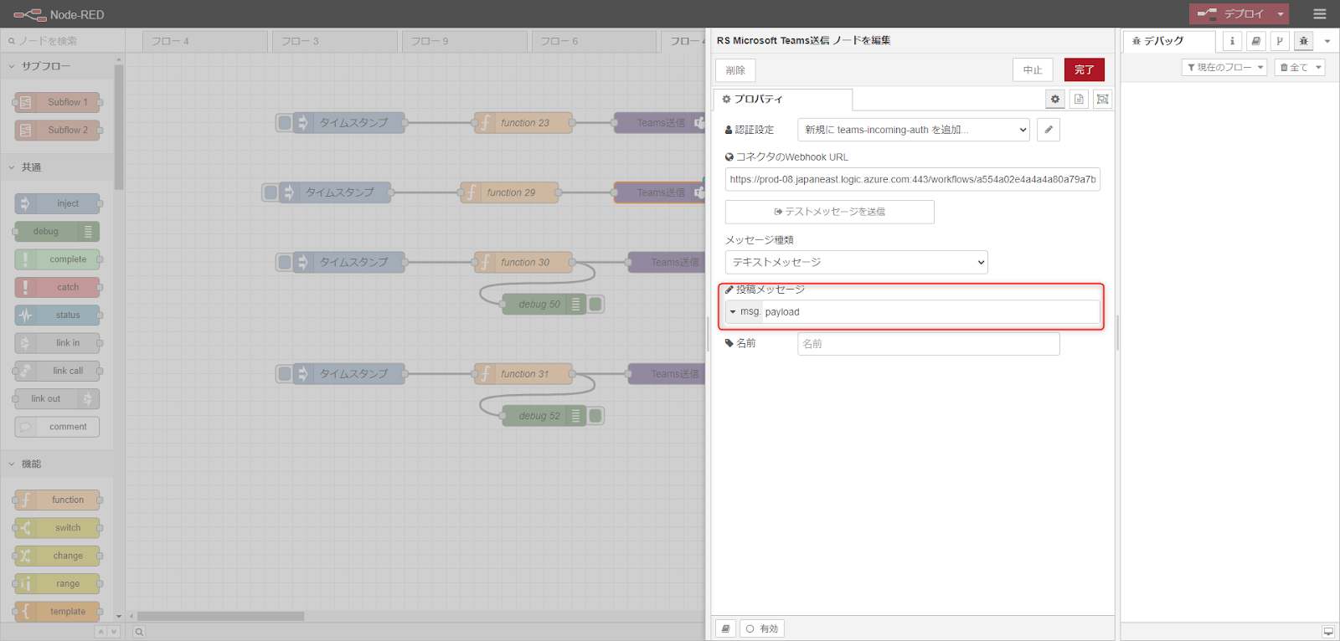The image size is (1340, 641).
Task: Focus the ノードを検索 palette search field
Action: (63, 41)
